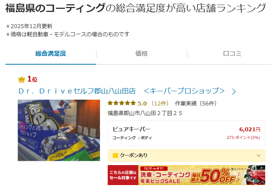Select the 総合満足度 tab

(x=51, y=53)
